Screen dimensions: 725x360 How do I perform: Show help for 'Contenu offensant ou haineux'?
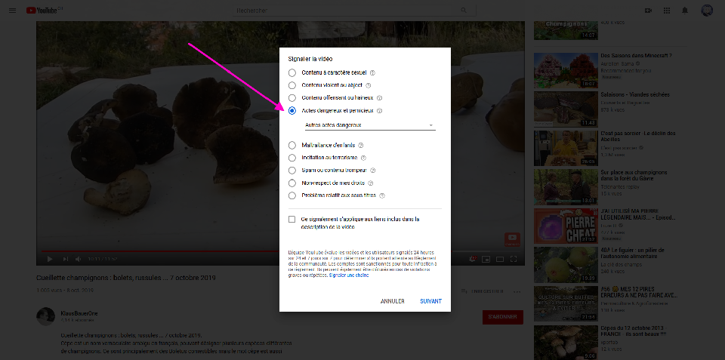pyautogui.click(x=379, y=98)
